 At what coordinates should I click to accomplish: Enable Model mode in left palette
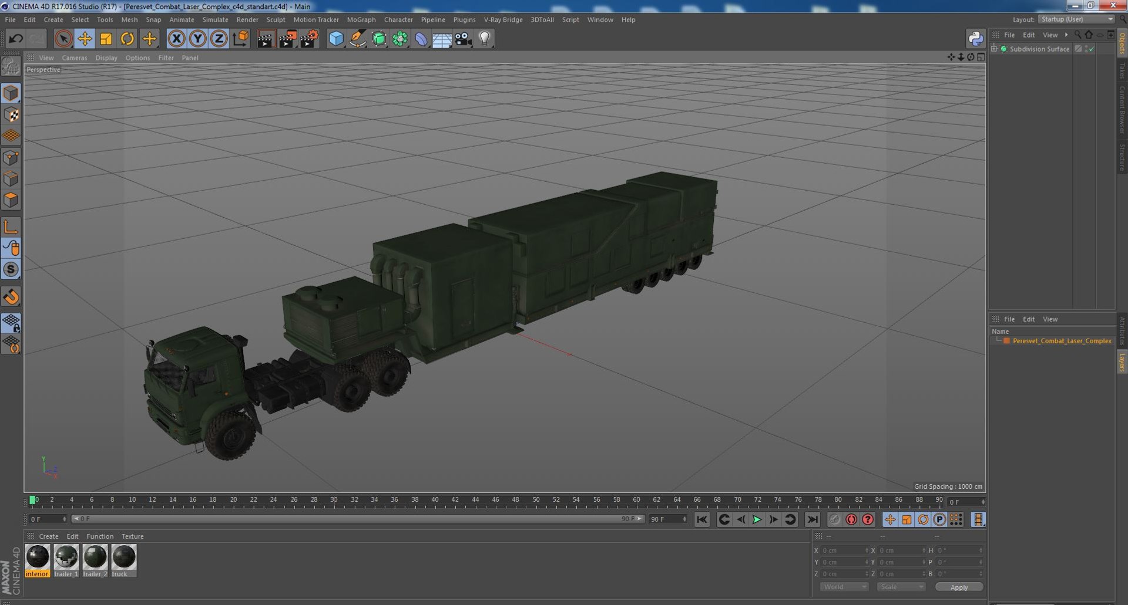pyautogui.click(x=11, y=93)
